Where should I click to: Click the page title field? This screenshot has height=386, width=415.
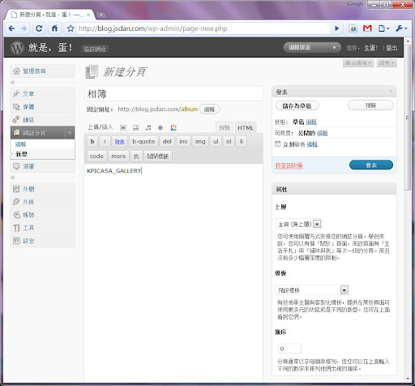click(174, 94)
